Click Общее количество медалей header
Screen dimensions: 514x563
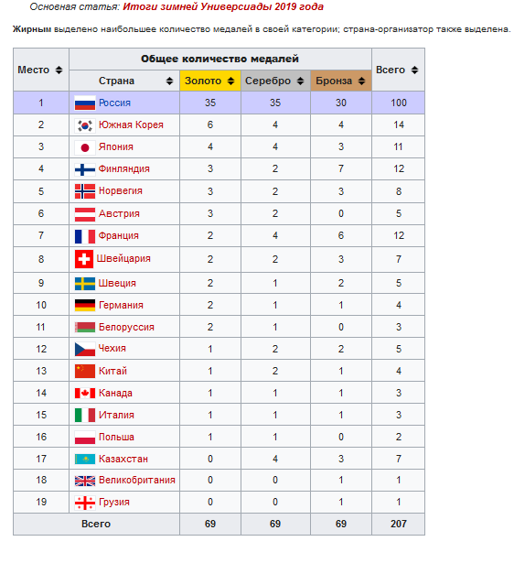click(220, 59)
